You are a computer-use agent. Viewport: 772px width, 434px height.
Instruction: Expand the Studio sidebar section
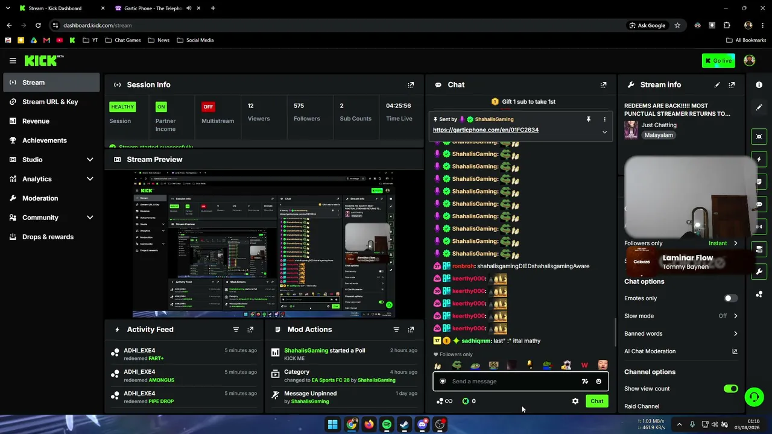pyautogui.click(x=90, y=160)
